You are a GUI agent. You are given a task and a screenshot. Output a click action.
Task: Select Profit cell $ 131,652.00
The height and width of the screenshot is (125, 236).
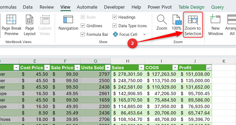[x=195, y=87]
